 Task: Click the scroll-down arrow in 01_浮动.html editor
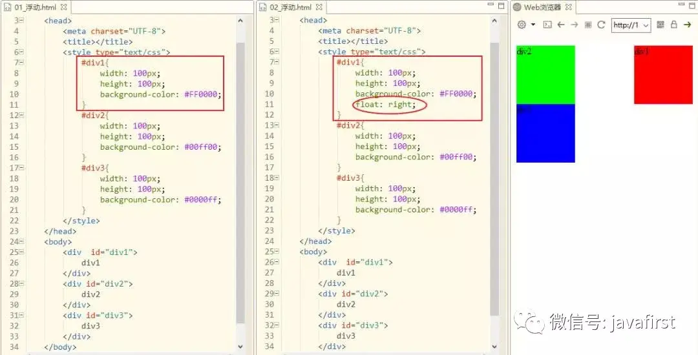[240, 347]
